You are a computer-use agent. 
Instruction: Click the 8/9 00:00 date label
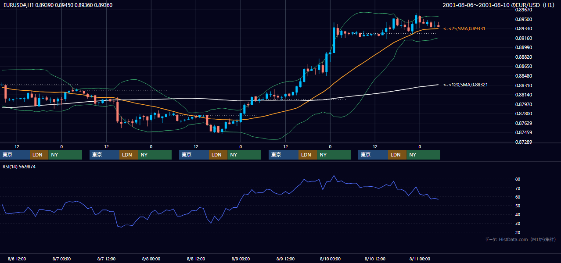coord(241,259)
